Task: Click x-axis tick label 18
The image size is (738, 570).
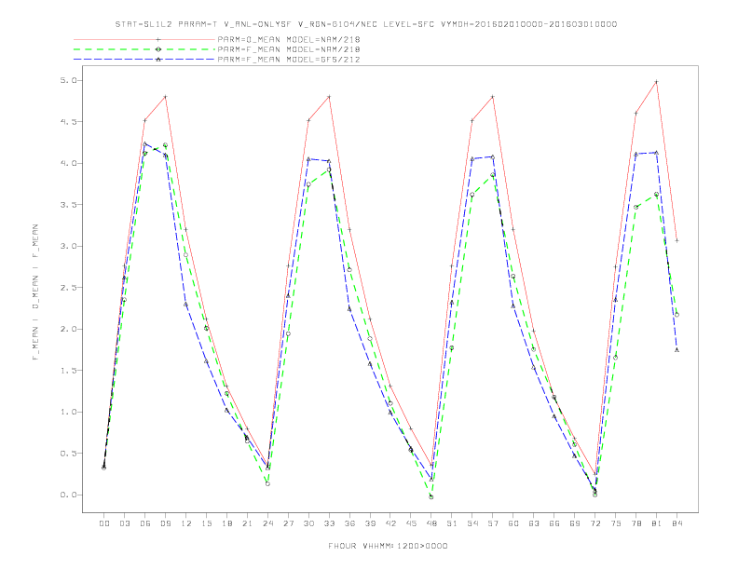Action: click(226, 523)
